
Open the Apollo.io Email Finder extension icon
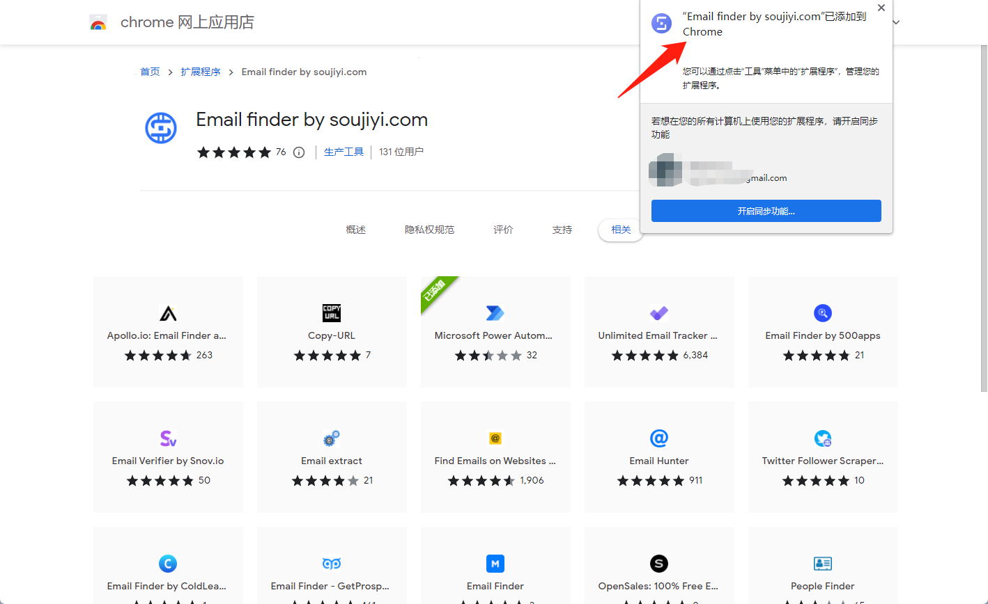pos(168,313)
